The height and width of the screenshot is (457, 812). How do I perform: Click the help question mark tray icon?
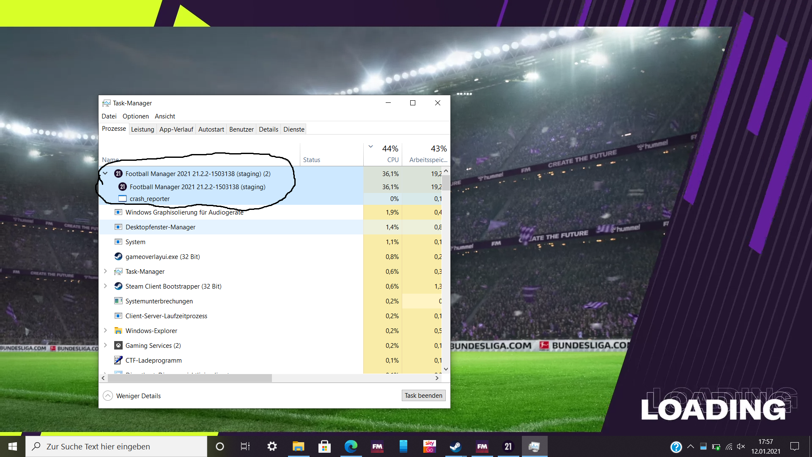coord(676,447)
